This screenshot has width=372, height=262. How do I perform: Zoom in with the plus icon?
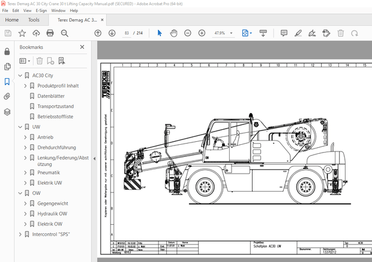point(202,33)
